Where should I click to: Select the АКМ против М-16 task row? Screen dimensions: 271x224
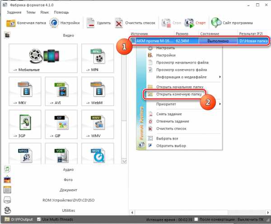[x=200, y=41]
